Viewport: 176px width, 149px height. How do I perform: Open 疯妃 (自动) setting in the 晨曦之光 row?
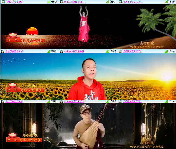[x=54, y=2]
